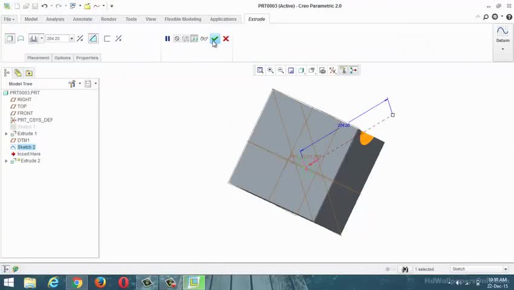
Task: Open the Help question mark icon
Action: (x=509, y=17)
